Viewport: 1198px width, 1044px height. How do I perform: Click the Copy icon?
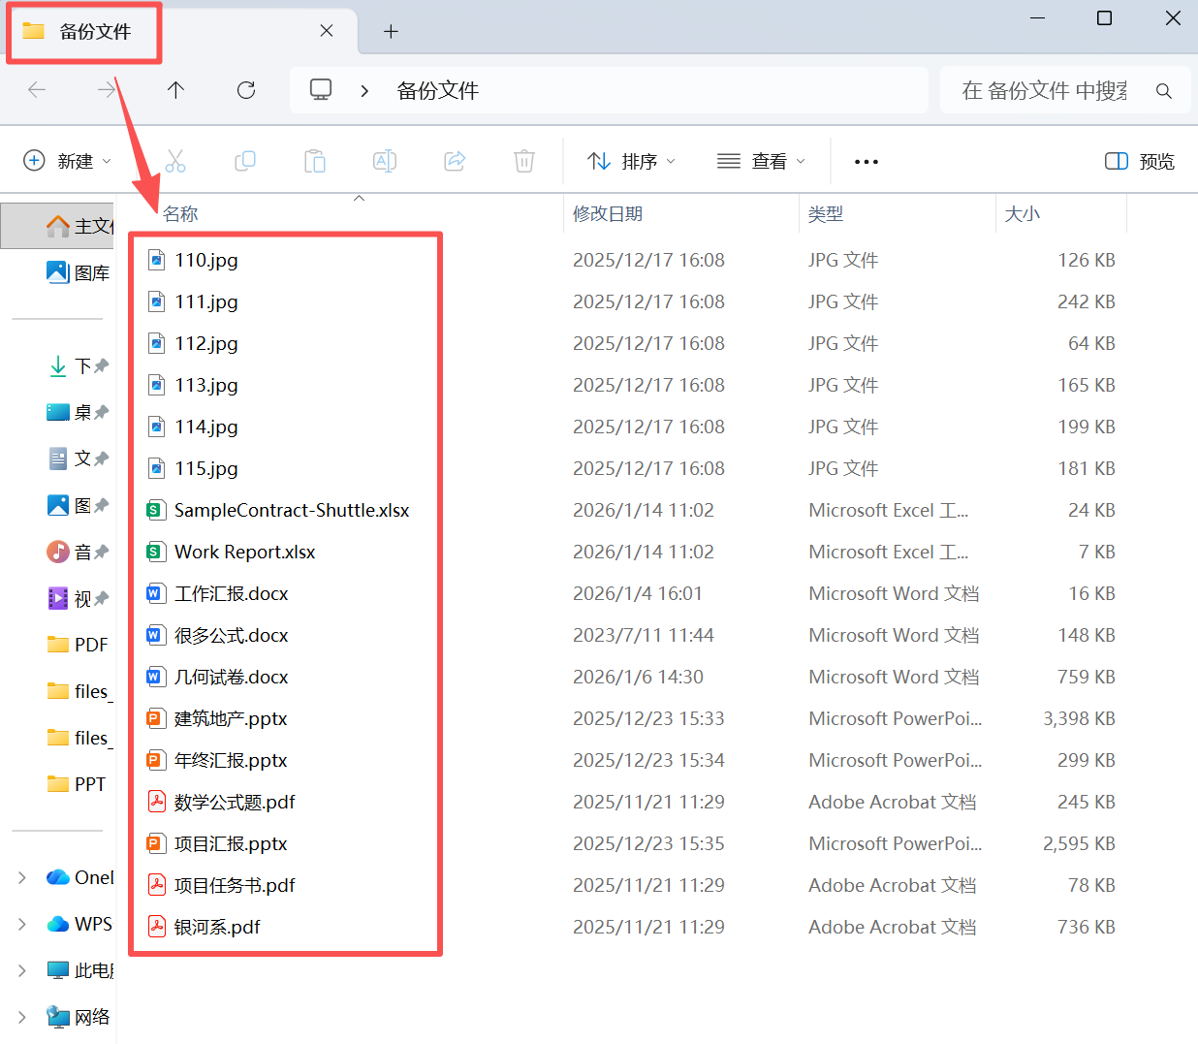(245, 161)
